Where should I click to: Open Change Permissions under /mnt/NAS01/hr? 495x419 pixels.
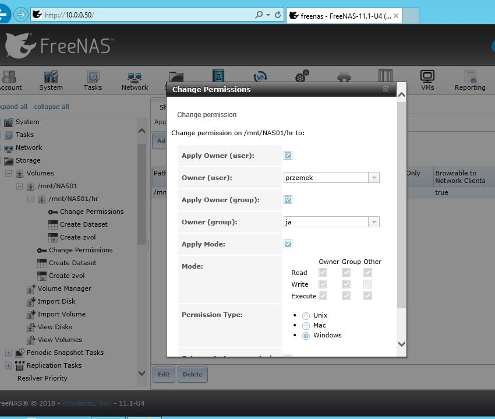coord(91,212)
